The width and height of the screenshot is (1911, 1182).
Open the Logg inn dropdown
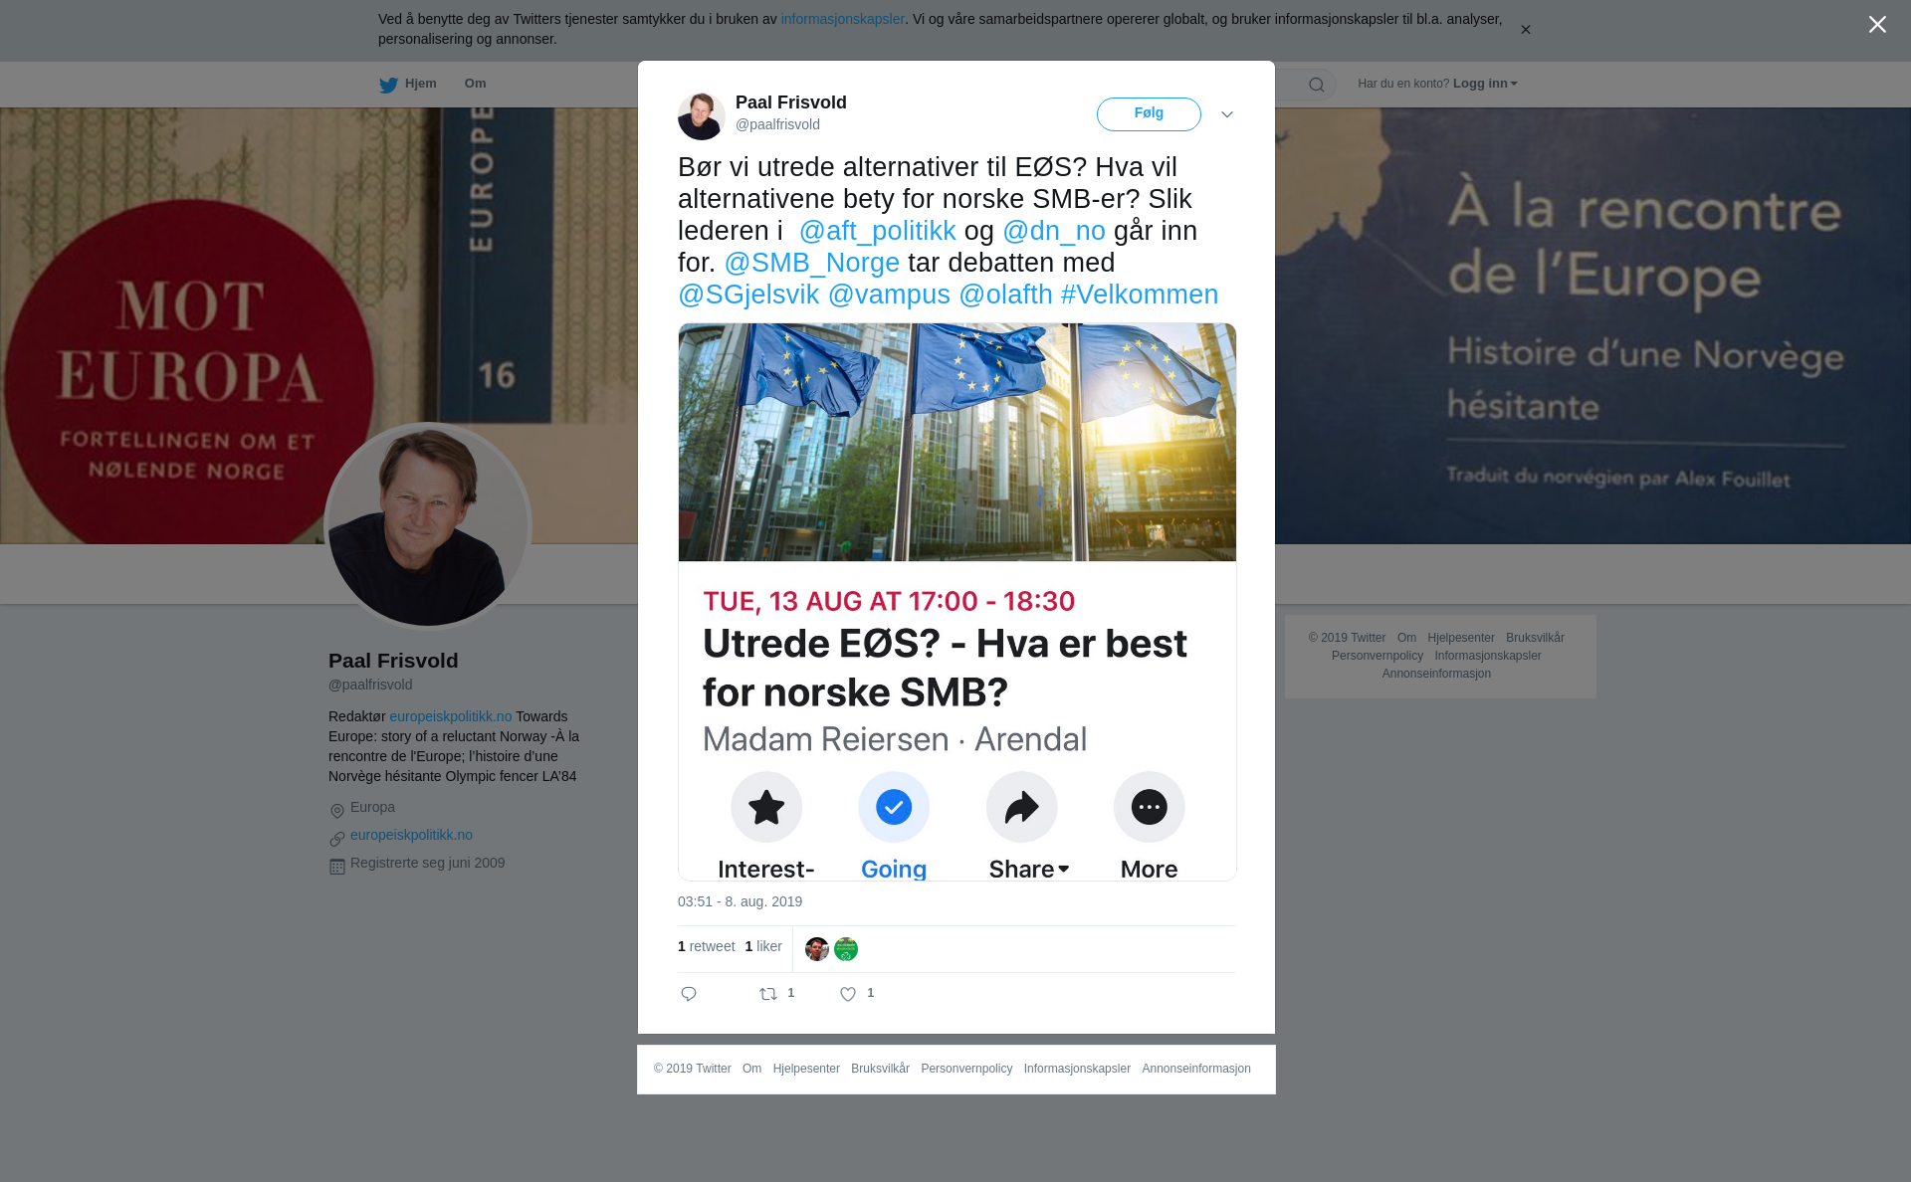[1485, 84]
